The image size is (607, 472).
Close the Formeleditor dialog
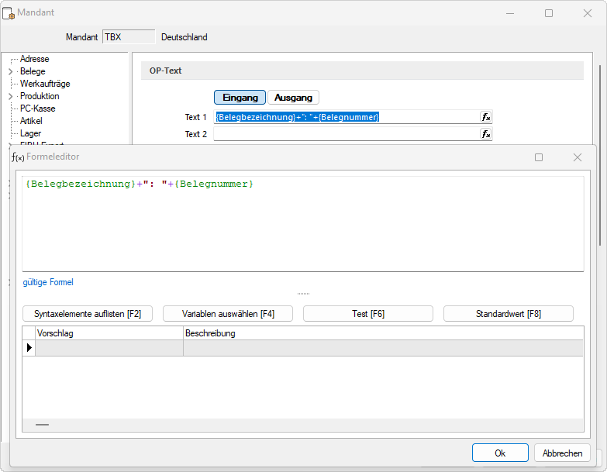click(578, 157)
